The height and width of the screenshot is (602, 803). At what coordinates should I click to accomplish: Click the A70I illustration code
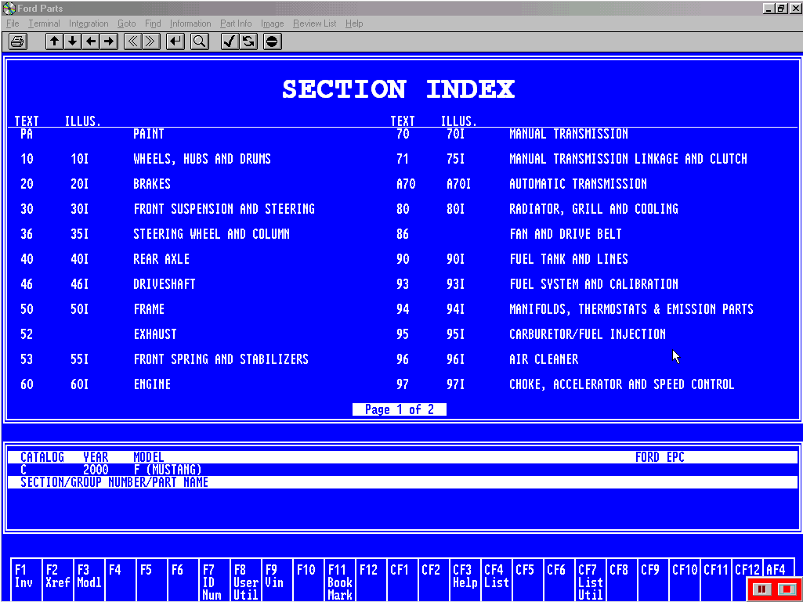(458, 184)
